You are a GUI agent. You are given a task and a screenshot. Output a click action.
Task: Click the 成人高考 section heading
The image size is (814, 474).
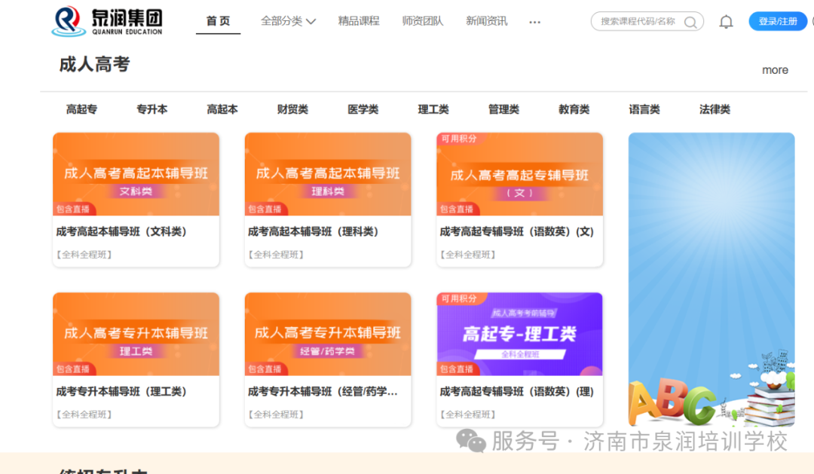94,64
